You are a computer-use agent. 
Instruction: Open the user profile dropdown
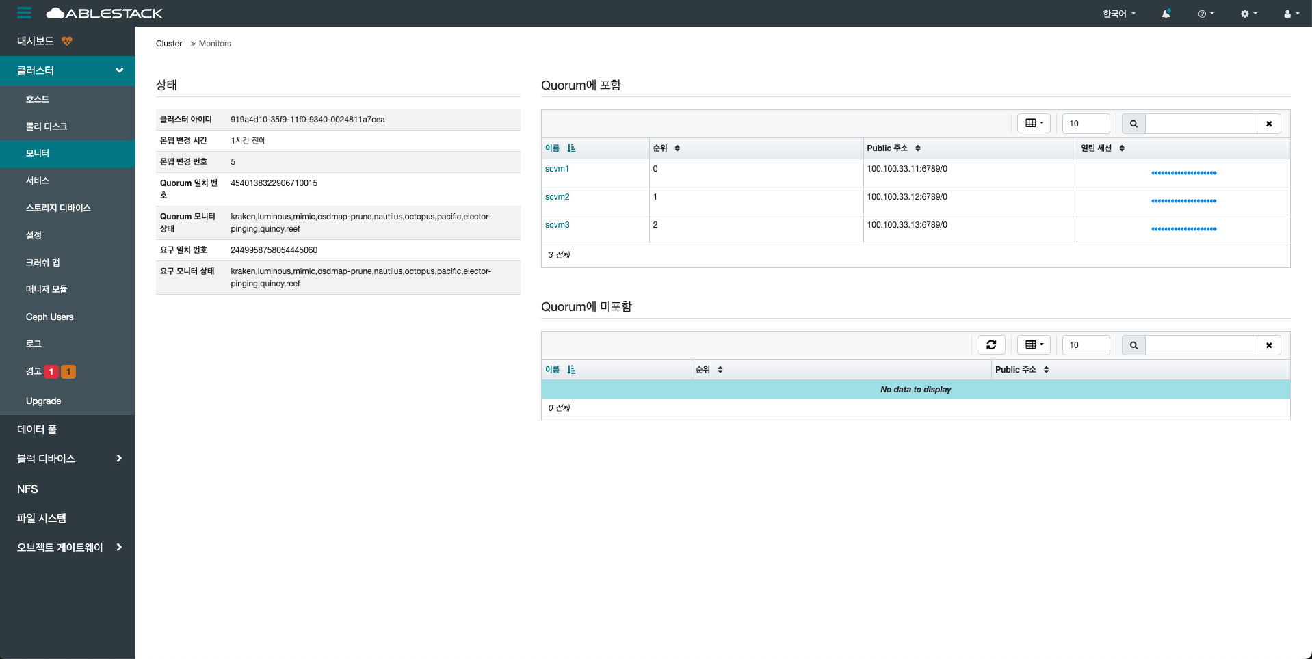tap(1291, 14)
